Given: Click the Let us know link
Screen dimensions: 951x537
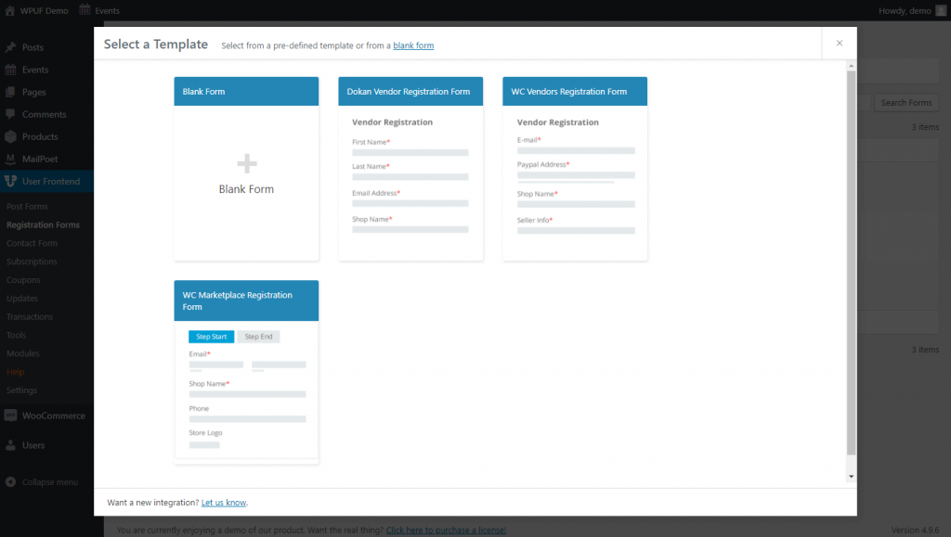Looking at the screenshot, I should tap(223, 502).
